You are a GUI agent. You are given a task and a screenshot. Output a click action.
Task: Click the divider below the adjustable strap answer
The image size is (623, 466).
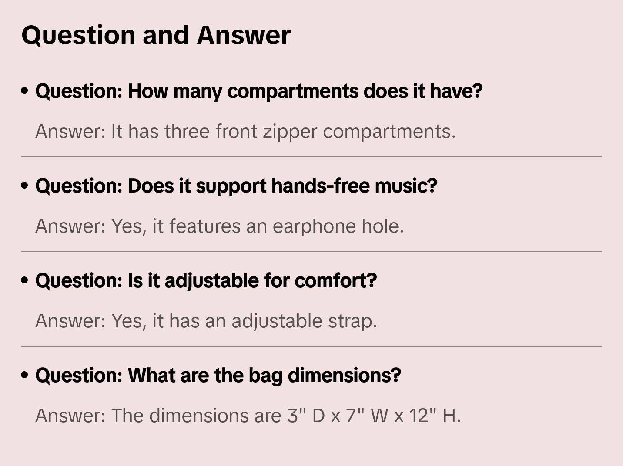(x=311, y=346)
